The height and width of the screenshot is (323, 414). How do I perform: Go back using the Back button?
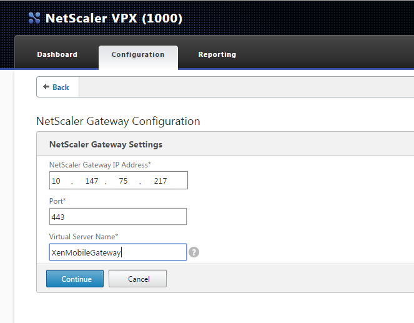point(57,87)
